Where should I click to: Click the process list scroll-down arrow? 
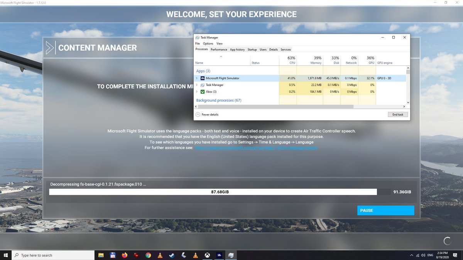408,102
